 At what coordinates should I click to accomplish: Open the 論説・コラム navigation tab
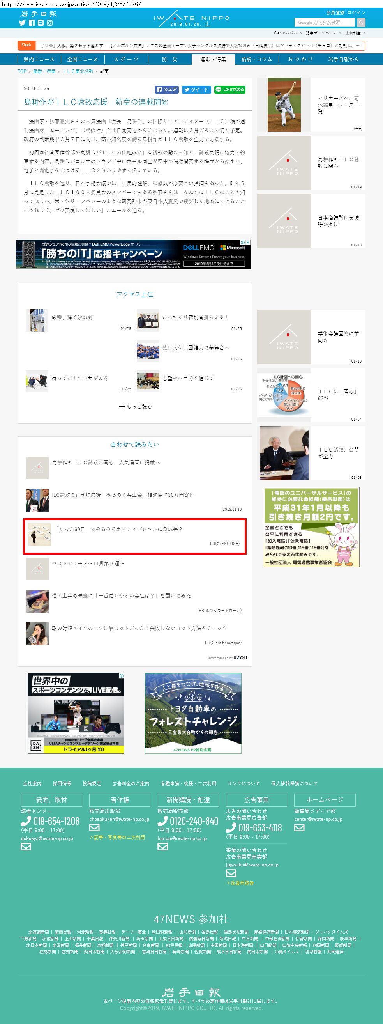click(x=257, y=59)
